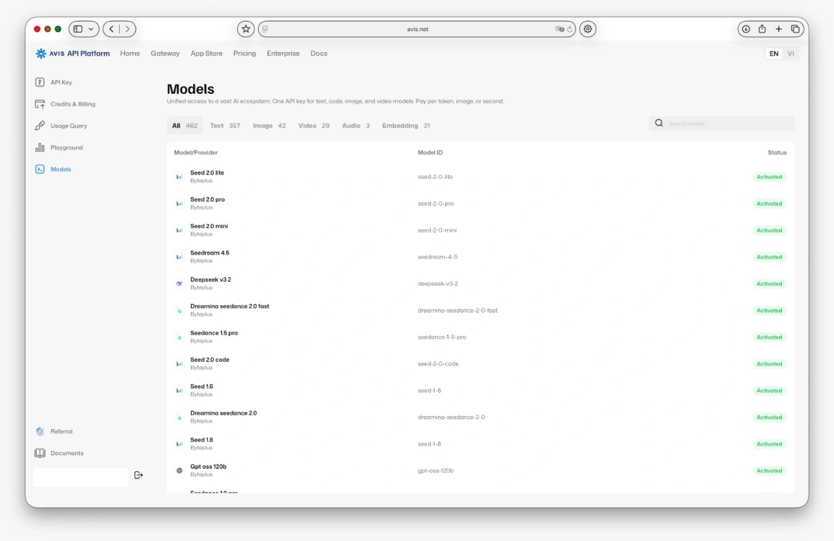The width and height of the screenshot is (834, 541).
Task: Open a new tab with plus icon
Action: [x=779, y=29]
